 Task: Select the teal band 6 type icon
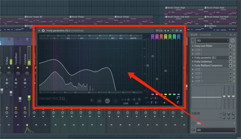[x=174, y=37]
